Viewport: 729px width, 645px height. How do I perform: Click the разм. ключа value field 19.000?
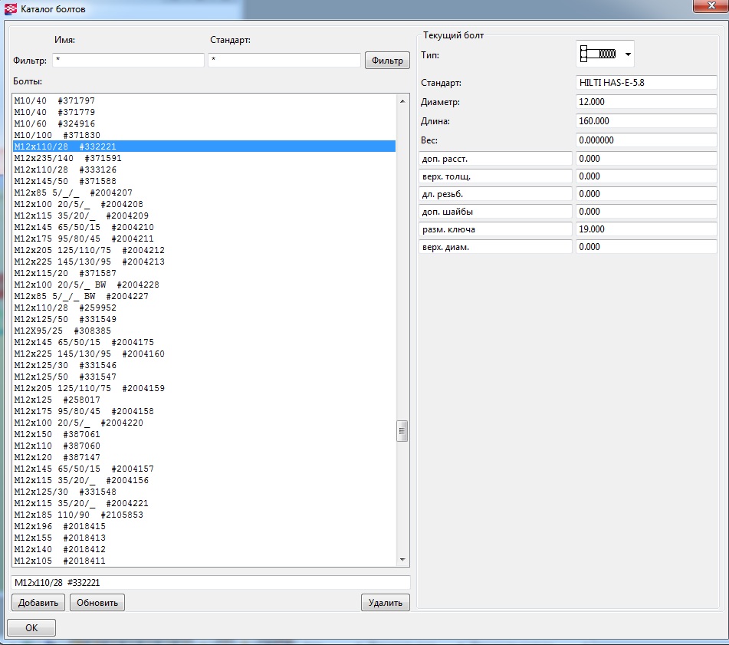[645, 229]
